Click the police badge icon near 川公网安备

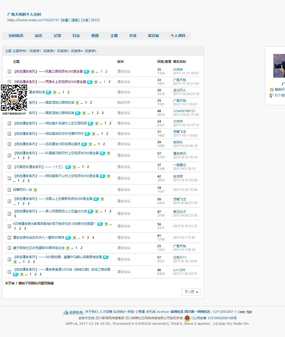(187, 318)
